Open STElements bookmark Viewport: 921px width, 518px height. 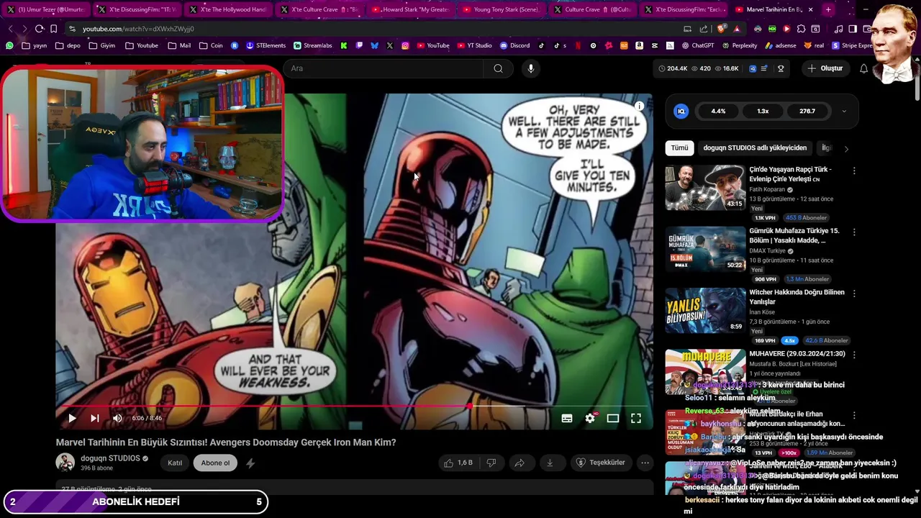266,45
